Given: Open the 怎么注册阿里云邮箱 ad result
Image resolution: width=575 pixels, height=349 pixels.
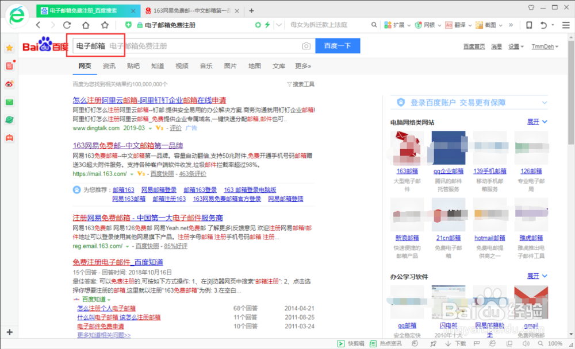Looking at the screenshot, I should (x=149, y=100).
